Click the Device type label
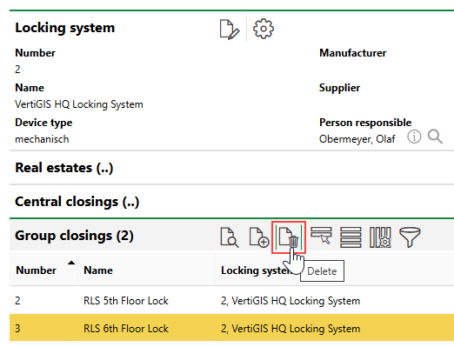This screenshot has width=454, height=347. pos(43,123)
